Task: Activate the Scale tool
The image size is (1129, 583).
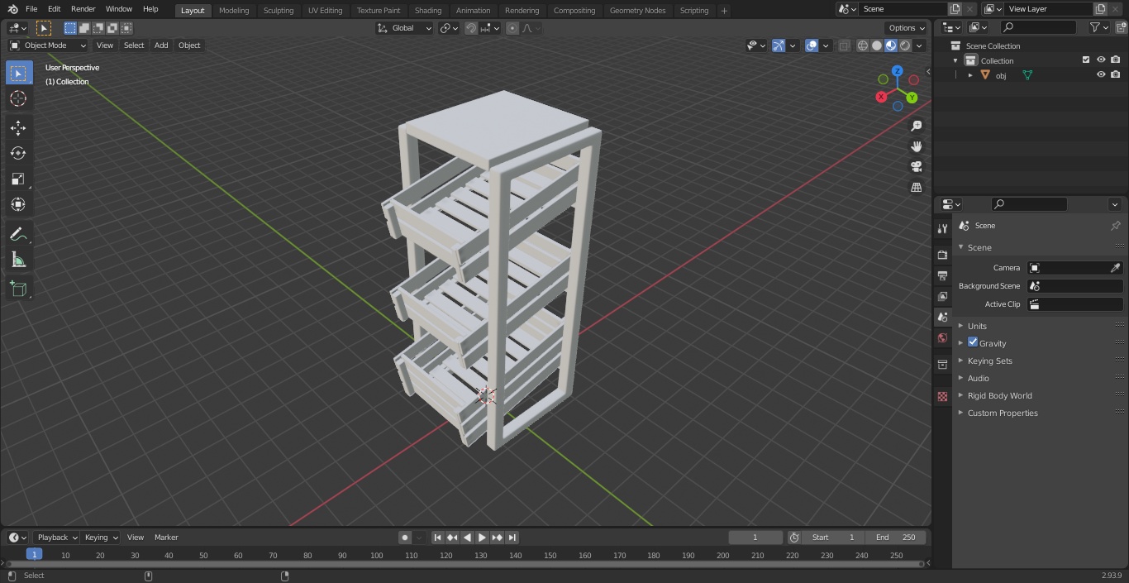Action: pos(18,179)
